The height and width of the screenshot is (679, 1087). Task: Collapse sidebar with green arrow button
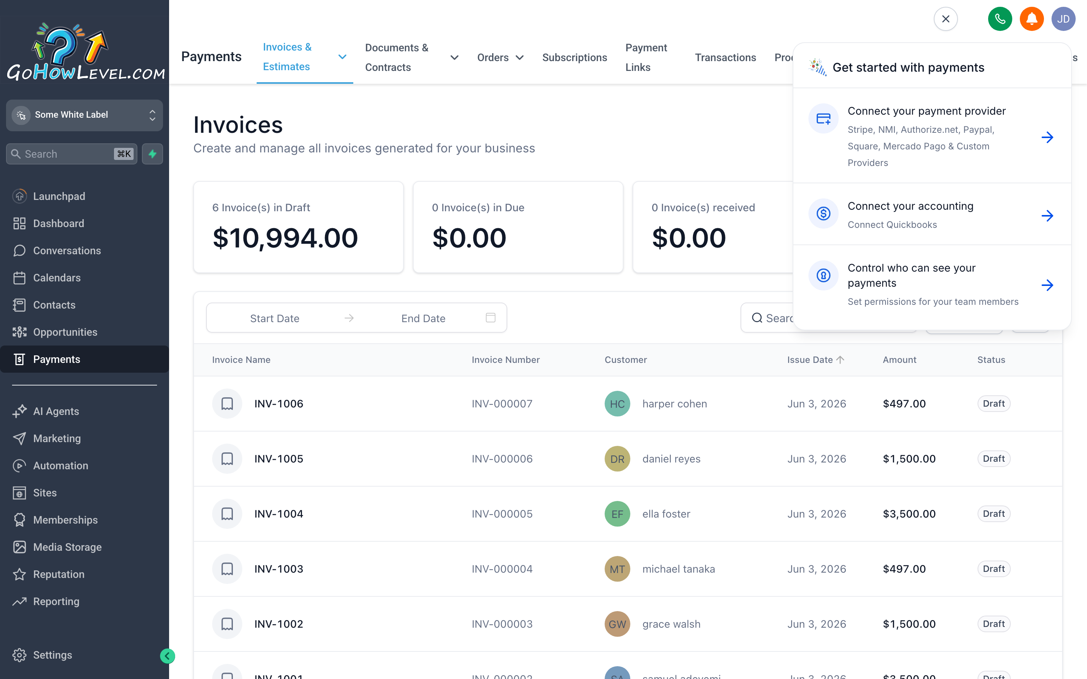[x=168, y=656]
